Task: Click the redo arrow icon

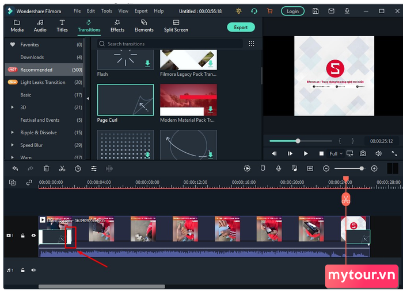Action: [31, 168]
